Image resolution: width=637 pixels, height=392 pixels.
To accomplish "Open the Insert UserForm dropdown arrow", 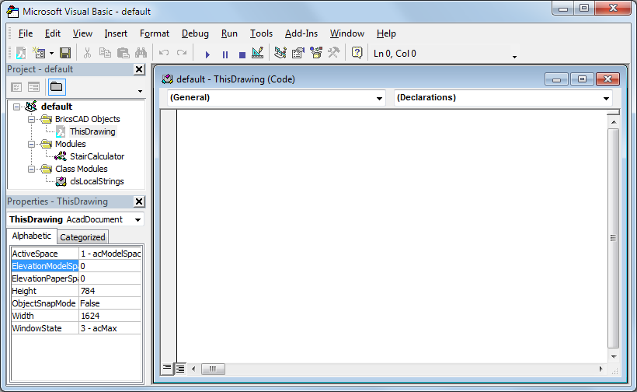I will click(x=51, y=53).
